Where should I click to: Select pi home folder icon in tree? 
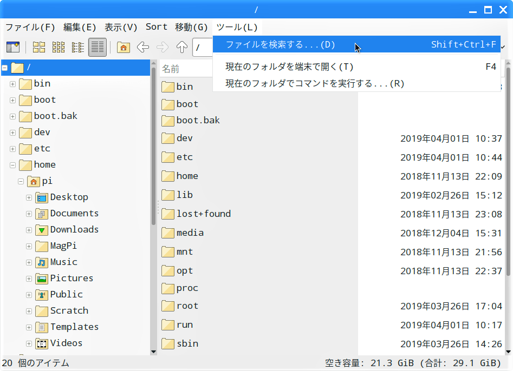pyautogui.click(x=34, y=181)
